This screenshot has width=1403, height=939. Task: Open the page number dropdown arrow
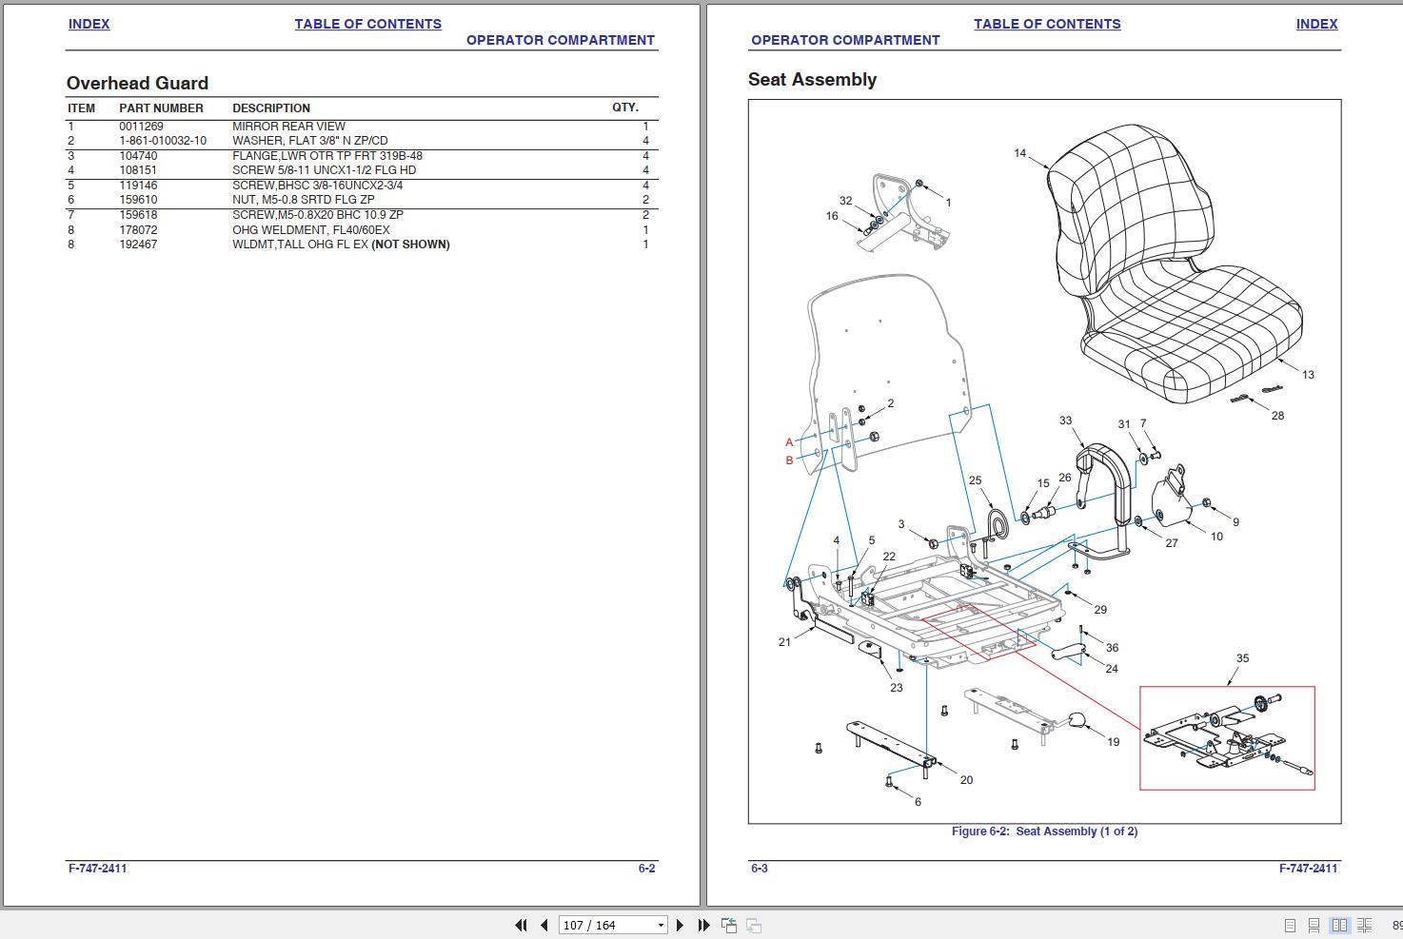click(x=661, y=925)
